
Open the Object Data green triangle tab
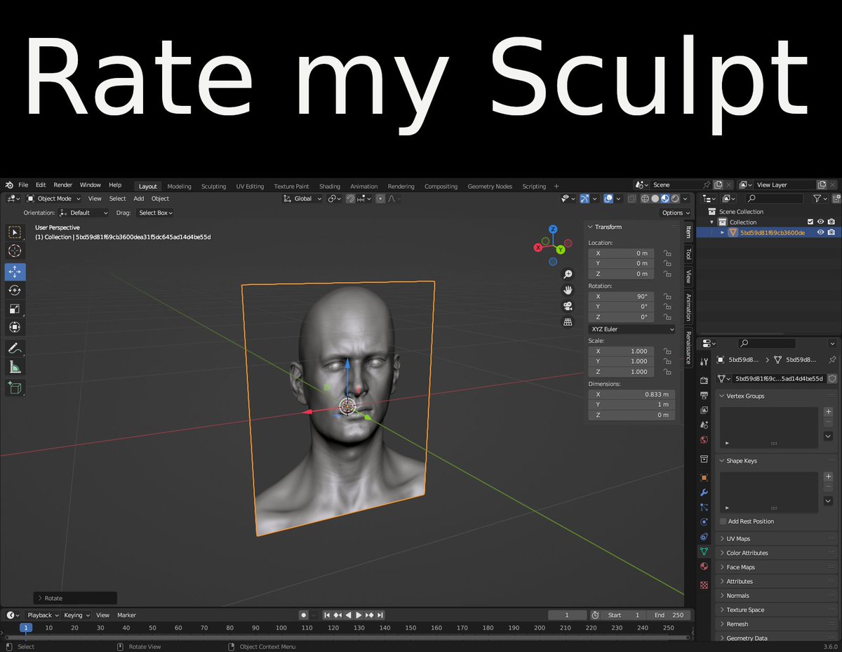pyautogui.click(x=704, y=552)
